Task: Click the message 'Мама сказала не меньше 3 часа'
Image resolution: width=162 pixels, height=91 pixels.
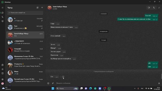Action: point(64,27)
